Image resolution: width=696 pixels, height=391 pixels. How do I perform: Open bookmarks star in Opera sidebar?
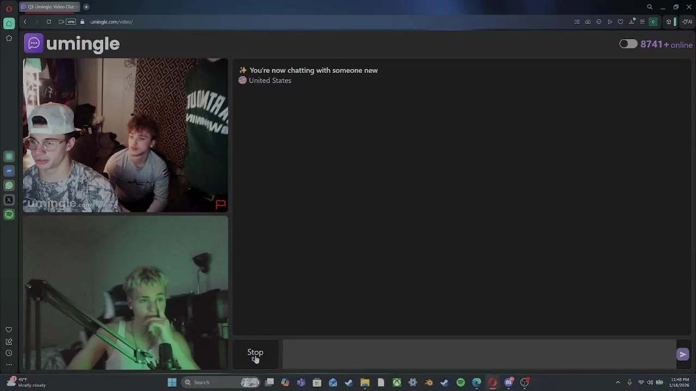coord(9,38)
